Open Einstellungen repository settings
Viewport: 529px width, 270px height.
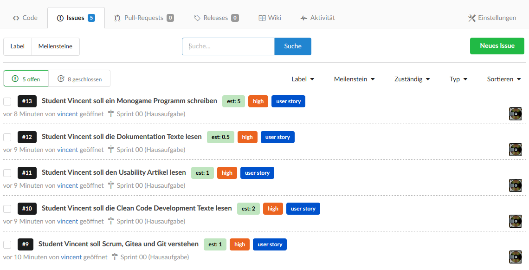click(492, 18)
